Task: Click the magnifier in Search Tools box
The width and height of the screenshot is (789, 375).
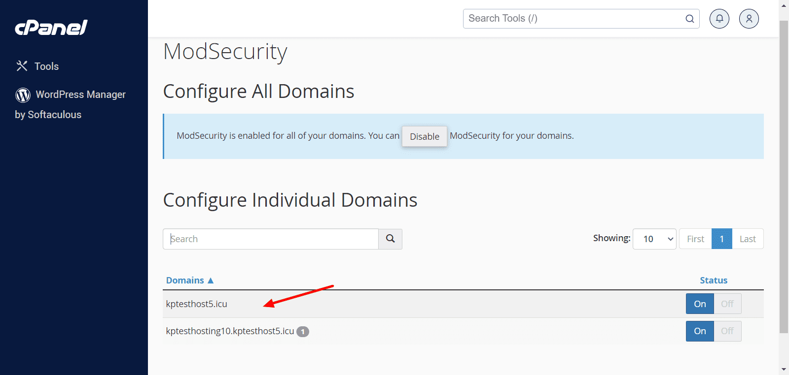Action: 689,19
